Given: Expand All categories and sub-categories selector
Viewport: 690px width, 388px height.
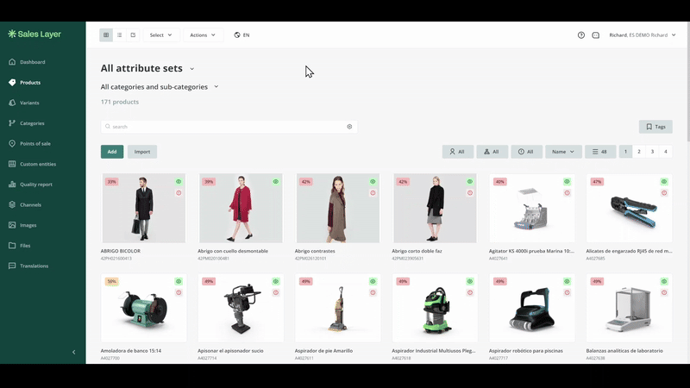Looking at the screenshot, I should point(160,87).
